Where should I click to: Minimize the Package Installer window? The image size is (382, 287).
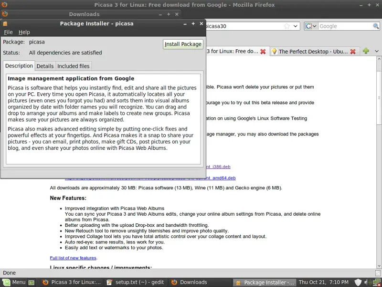(185, 23)
